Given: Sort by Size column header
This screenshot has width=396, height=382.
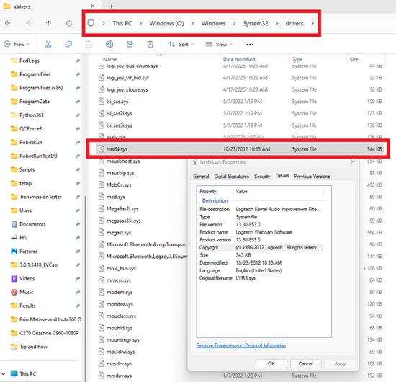Looking at the screenshot, I should tap(354, 59).
